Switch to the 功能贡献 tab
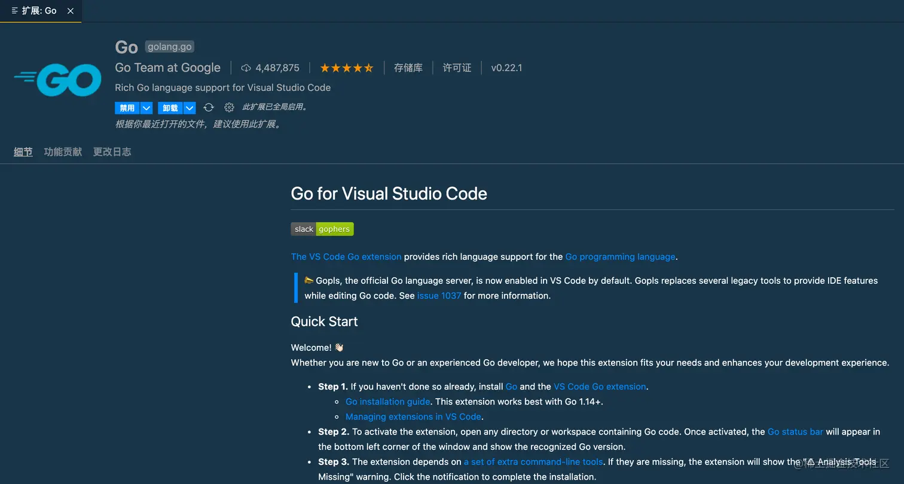 coord(63,152)
